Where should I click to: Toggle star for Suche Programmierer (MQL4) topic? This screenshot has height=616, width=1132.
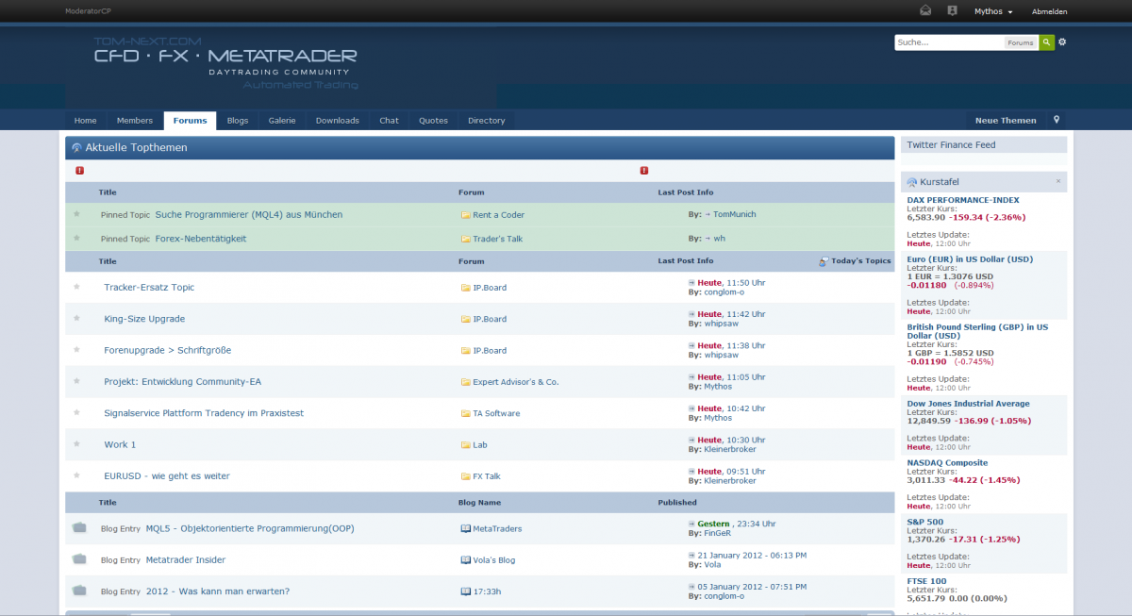click(77, 214)
